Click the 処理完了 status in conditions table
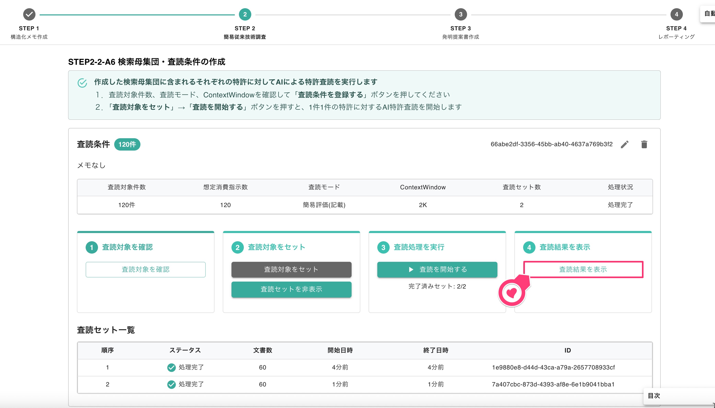Image resolution: width=715 pixels, height=408 pixels. tap(620, 205)
